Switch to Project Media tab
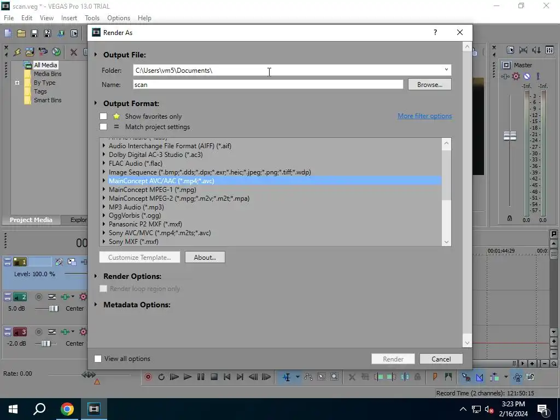 click(x=31, y=220)
